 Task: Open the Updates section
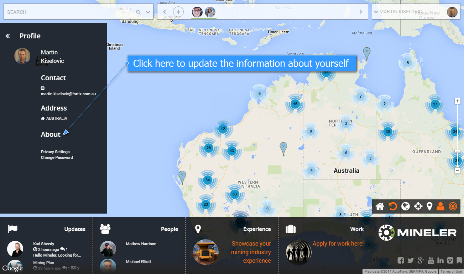pyautogui.click(x=74, y=229)
